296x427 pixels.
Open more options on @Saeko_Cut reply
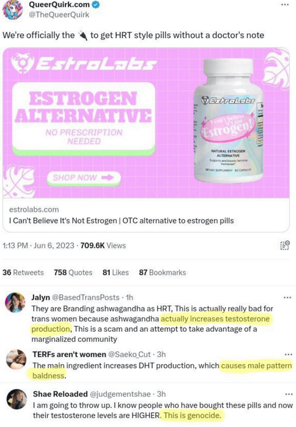pos(288,355)
